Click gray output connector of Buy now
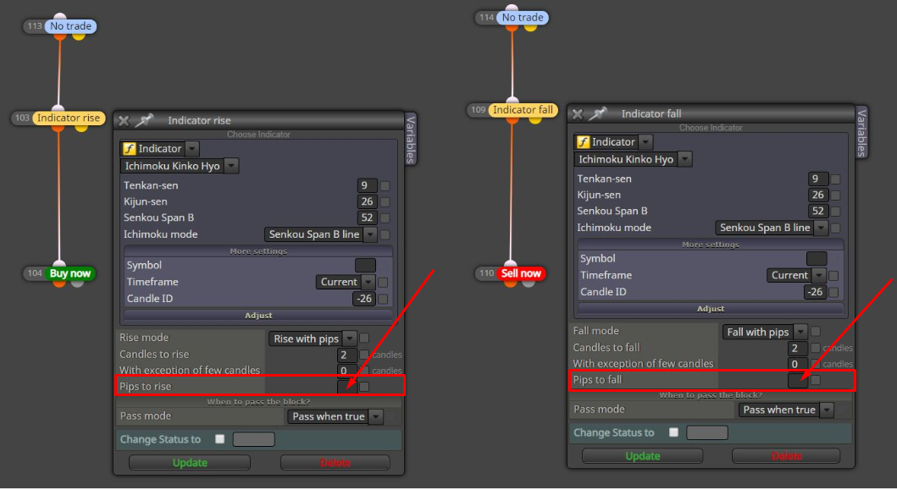Screen dimensions: 897x490 coord(77,283)
